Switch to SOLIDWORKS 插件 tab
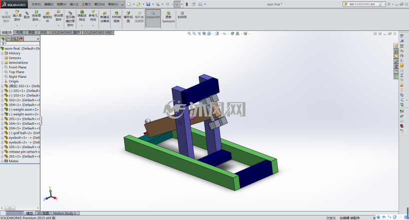 pos(65,32)
